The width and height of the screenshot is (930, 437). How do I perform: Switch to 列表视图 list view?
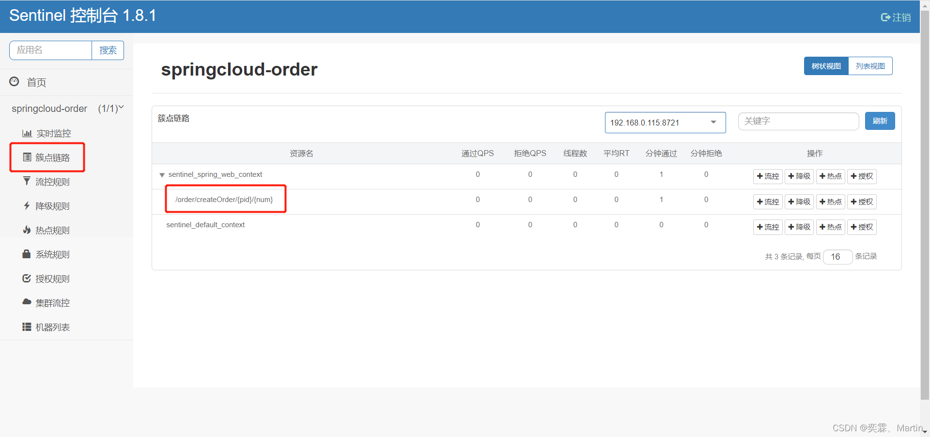870,66
